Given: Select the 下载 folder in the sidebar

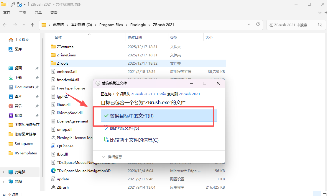Looking at the screenshot, I should pos(18,77).
